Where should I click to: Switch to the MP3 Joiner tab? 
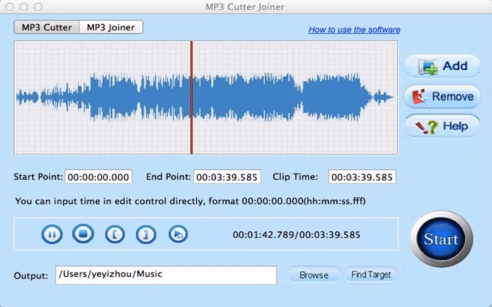111,27
